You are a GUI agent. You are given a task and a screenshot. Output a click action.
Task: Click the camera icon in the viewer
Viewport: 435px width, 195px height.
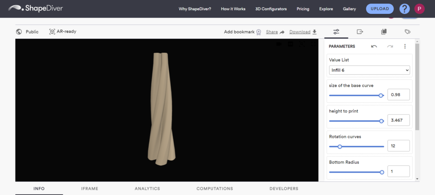(x=279, y=44)
